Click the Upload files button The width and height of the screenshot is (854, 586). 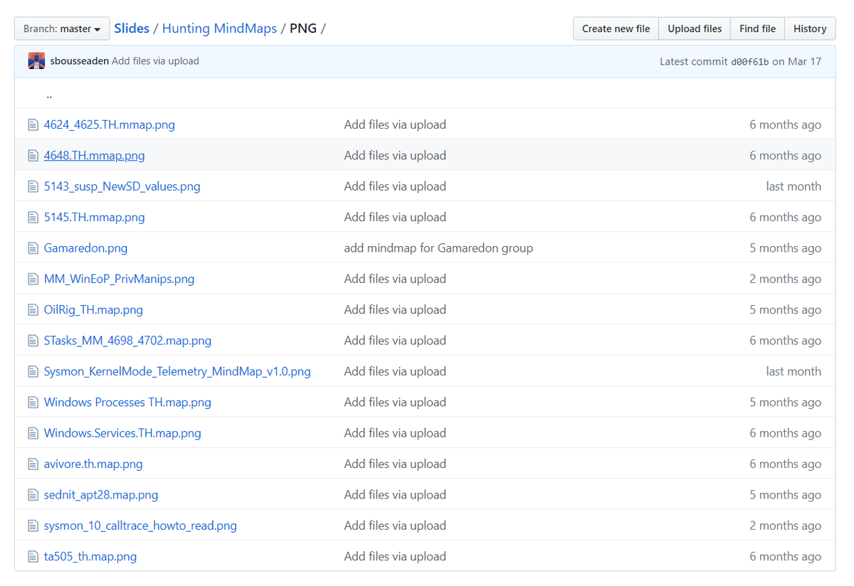[x=695, y=28]
